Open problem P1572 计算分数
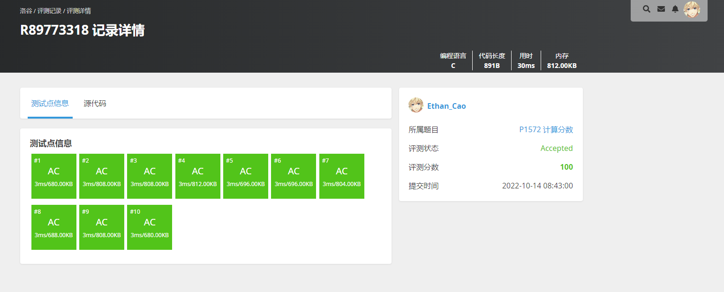This screenshot has height=292, width=724. point(546,130)
